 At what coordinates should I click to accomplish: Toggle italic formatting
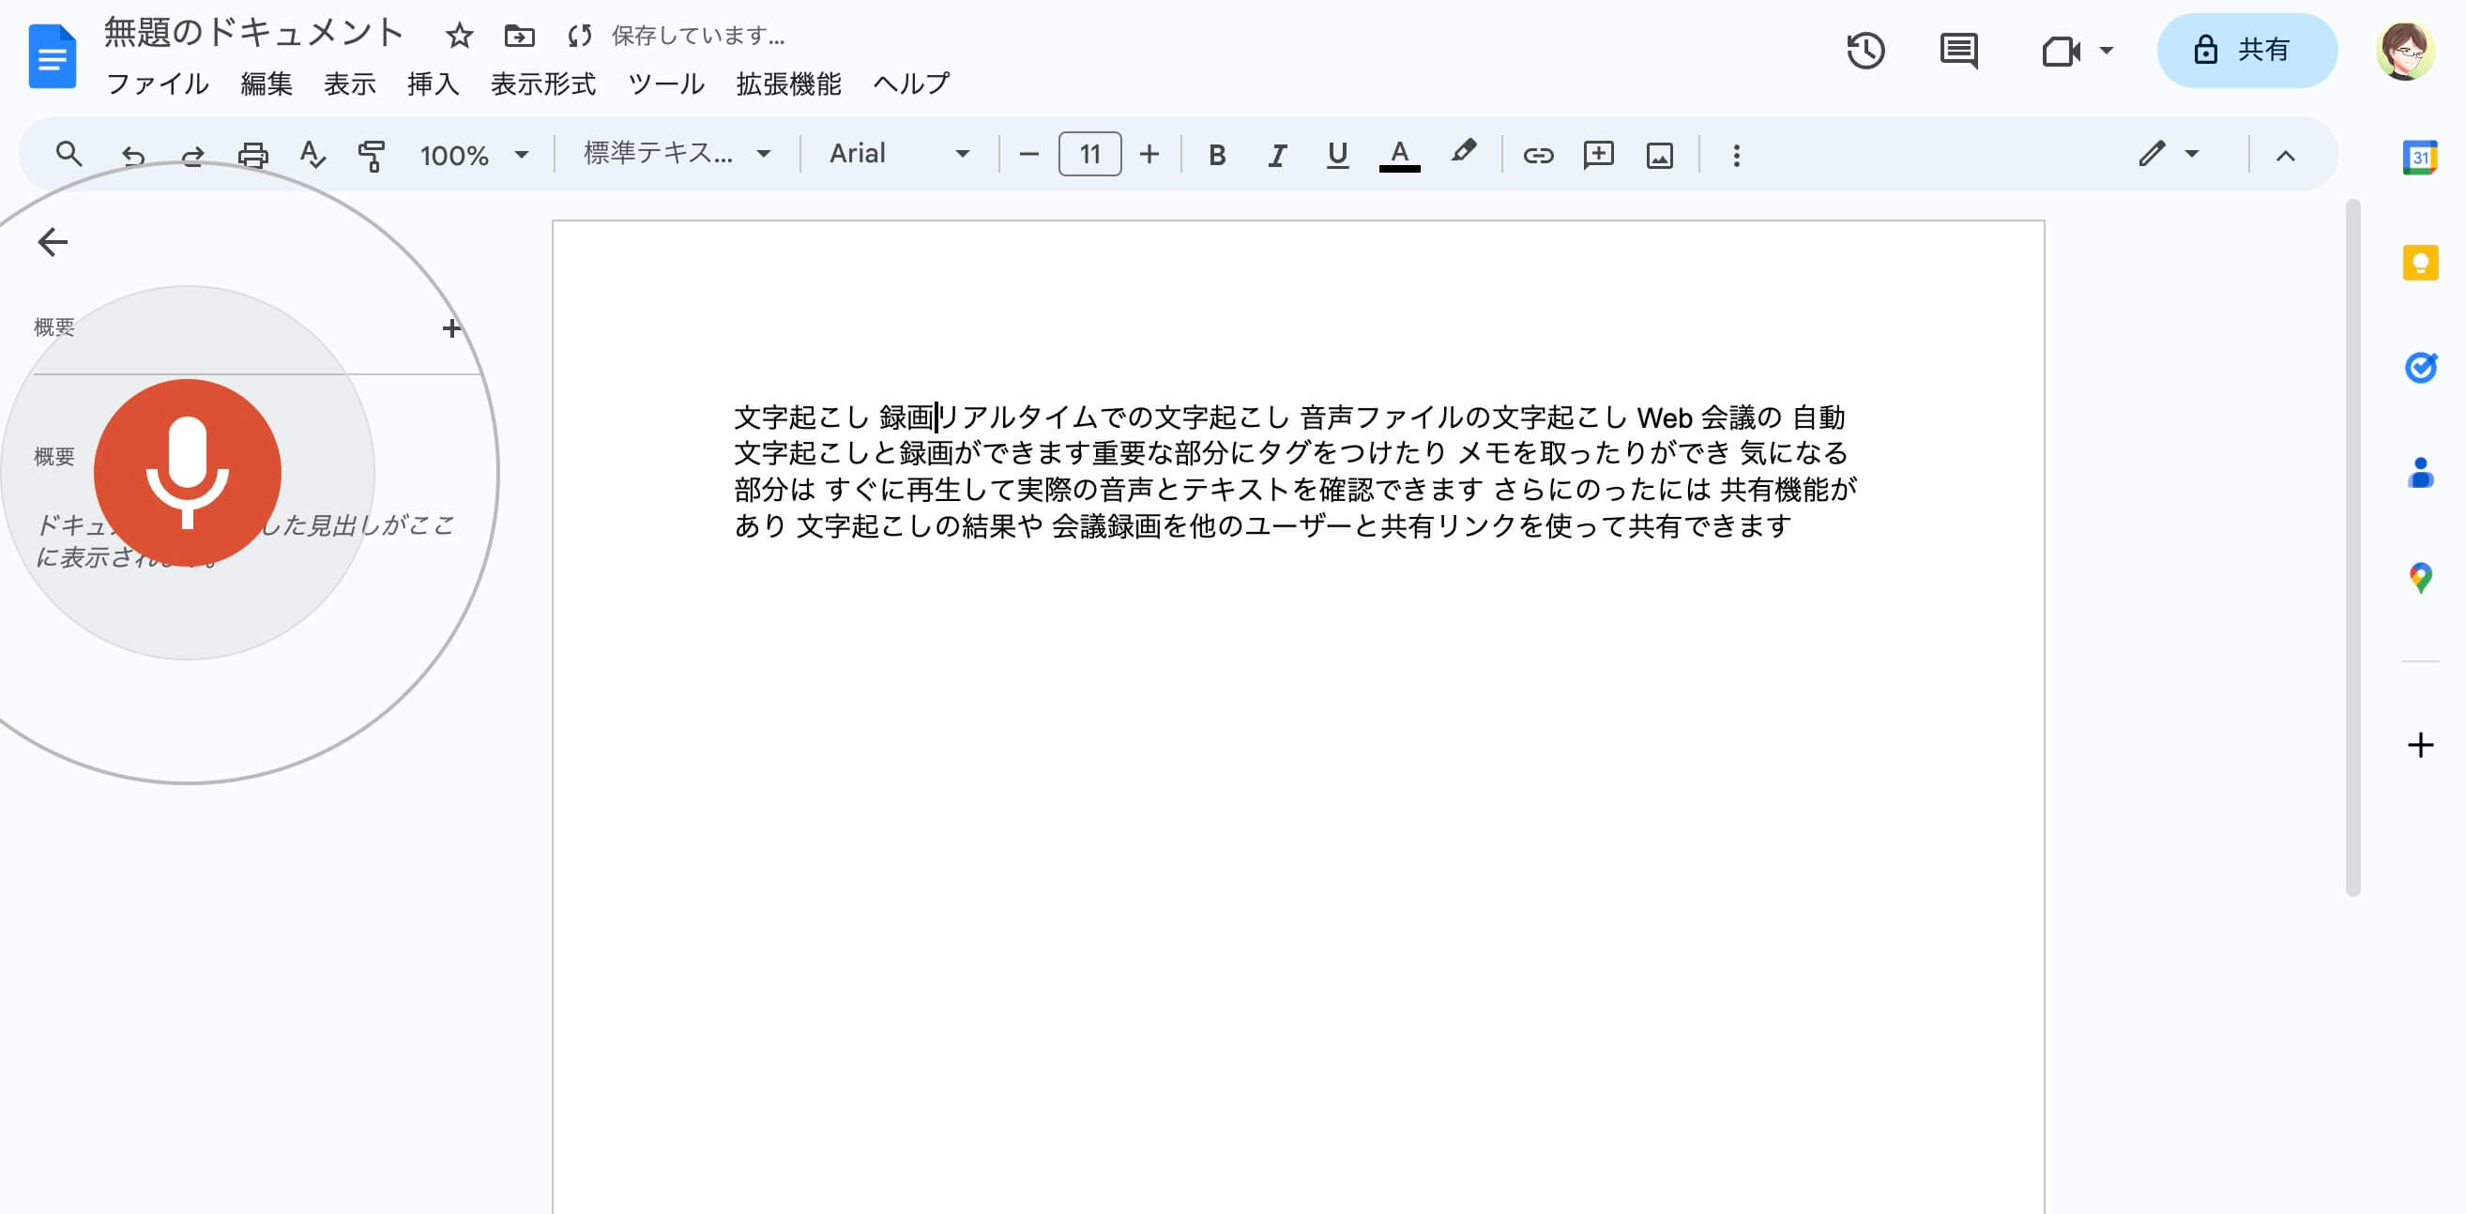(1277, 154)
